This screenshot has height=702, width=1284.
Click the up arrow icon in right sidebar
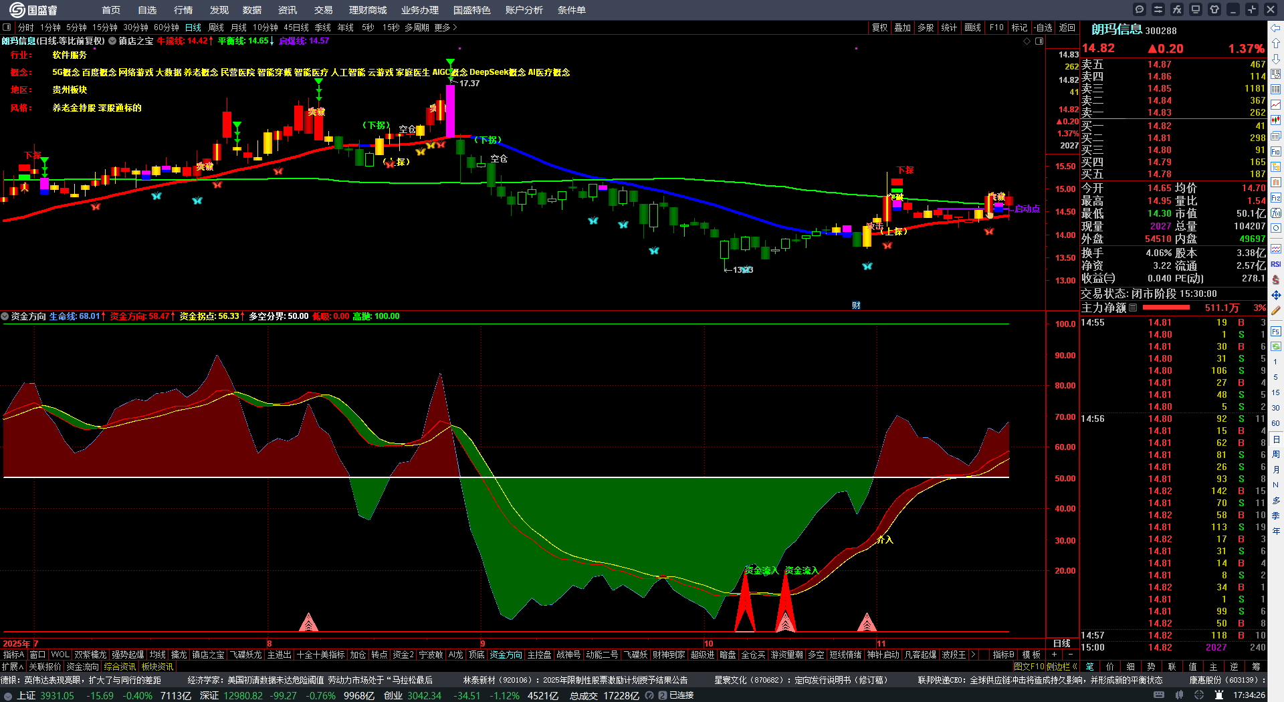coord(1276,43)
